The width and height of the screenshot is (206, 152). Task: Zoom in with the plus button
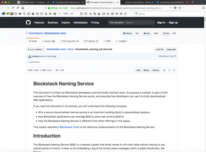(72, 14)
